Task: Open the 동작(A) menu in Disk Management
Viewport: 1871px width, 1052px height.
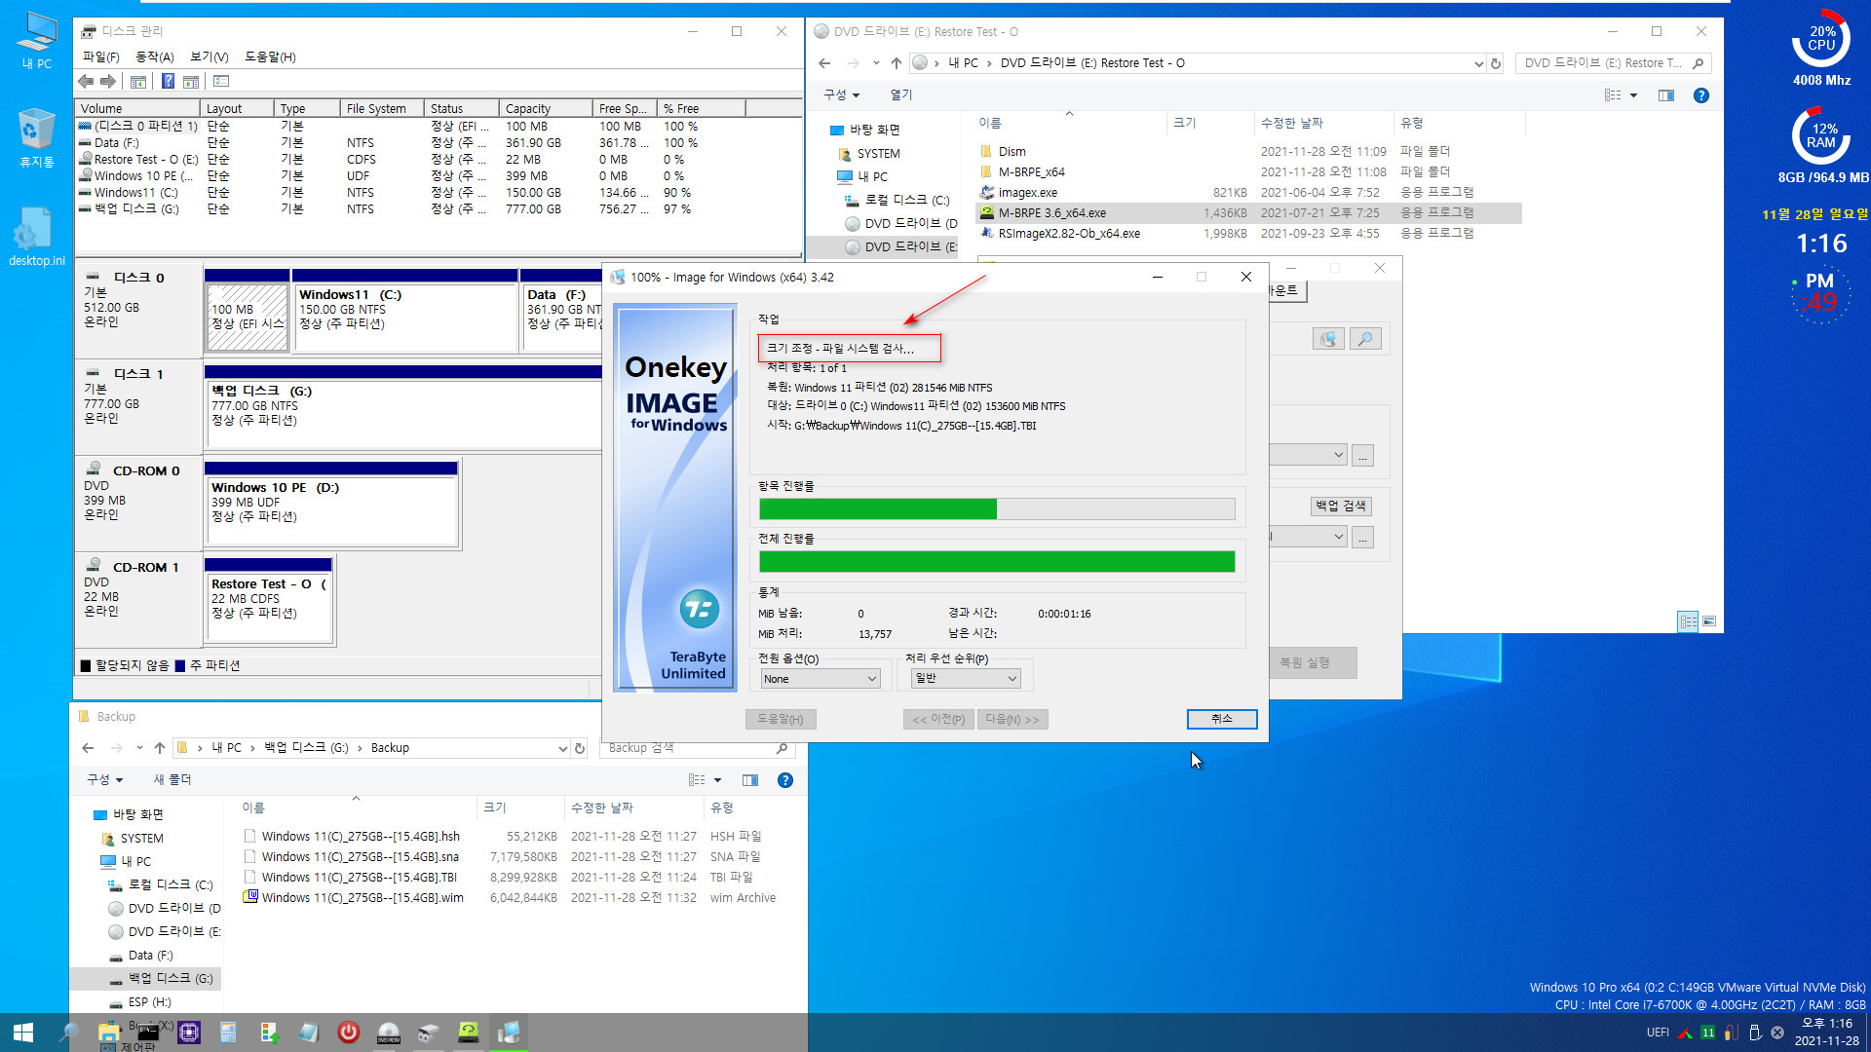Action: click(x=155, y=56)
